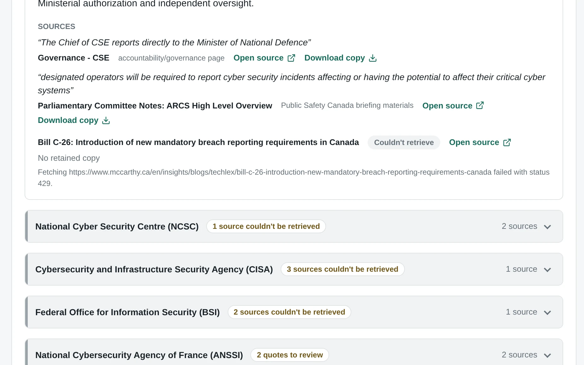Click chevron on ANSSI row
Image resolution: width=584 pixels, height=365 pixels.
coord(547,355)
